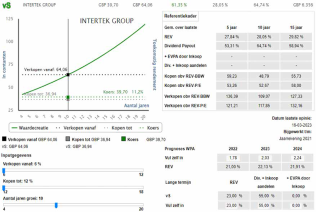This screenshot has width=316, height=212.
Task: Adjust the Verkopen vanaf slider handle
Action: 4,171
